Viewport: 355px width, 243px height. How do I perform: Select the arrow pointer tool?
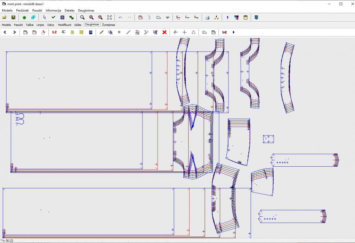pyautogui.click(x=44, y=18)
